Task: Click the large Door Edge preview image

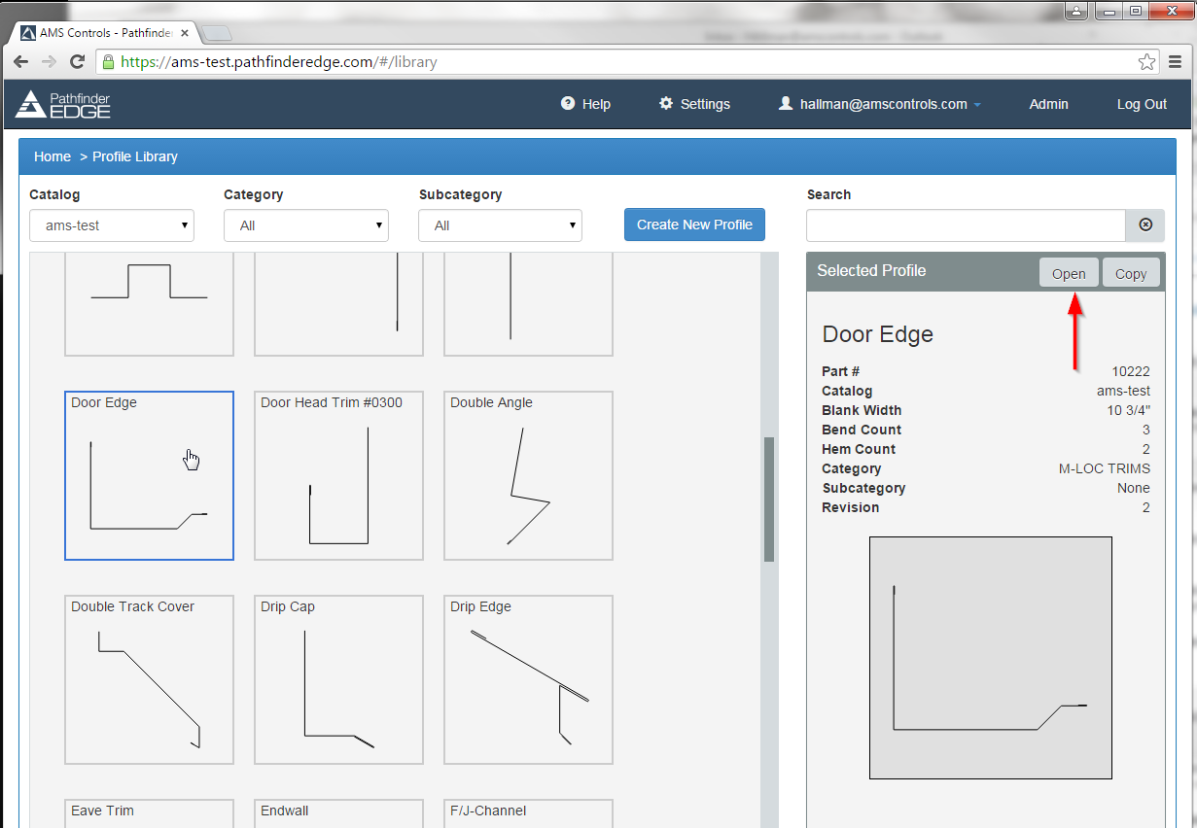Action: click(990, 658)
